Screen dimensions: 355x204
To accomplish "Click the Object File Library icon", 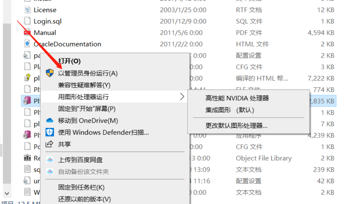I will point(27,158).
